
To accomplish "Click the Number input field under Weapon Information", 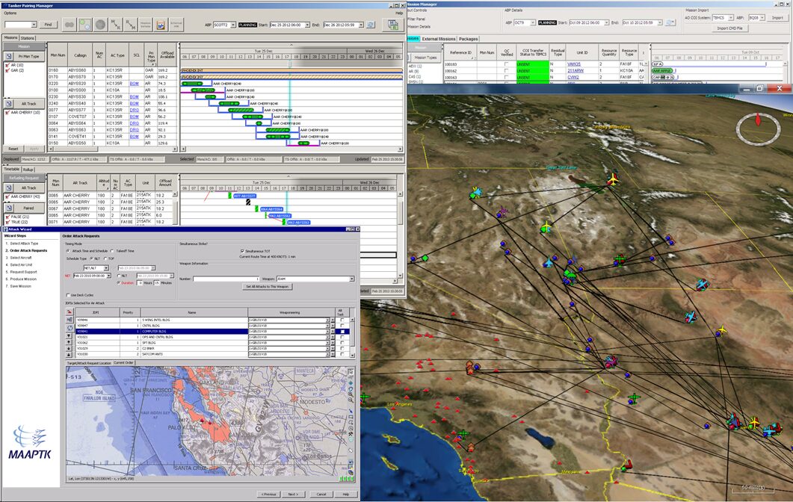I will pos(224,279).
